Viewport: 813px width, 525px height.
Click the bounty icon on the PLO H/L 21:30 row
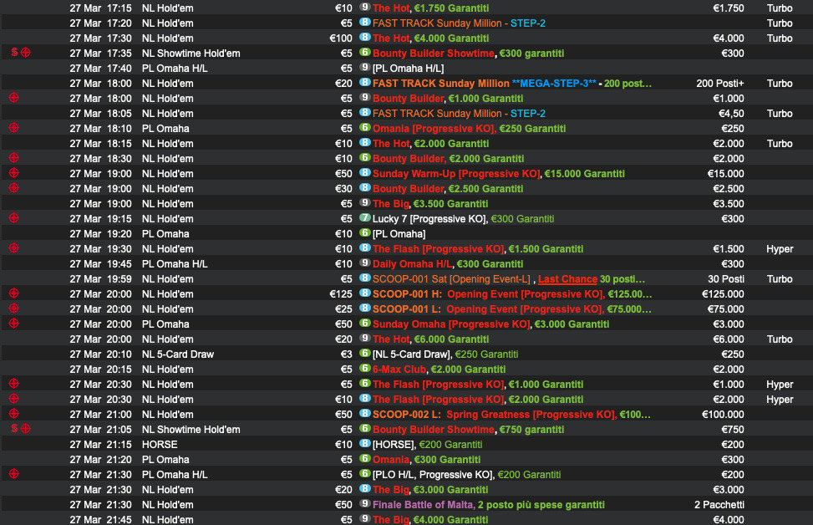(14, 473)
